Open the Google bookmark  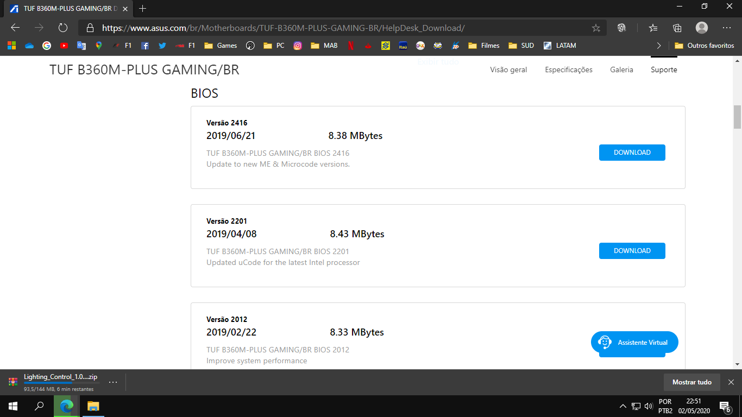pyautogui.click(x=47, y=46)
